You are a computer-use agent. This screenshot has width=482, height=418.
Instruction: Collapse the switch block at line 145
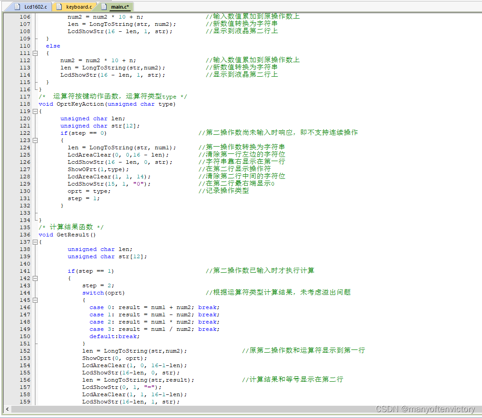click(x=35, y=300)
